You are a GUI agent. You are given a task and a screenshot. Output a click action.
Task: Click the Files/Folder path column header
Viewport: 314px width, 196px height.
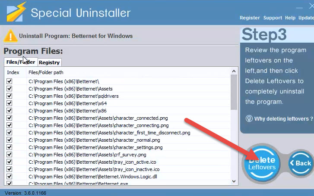pyautogui.click(x=46, y=72)
